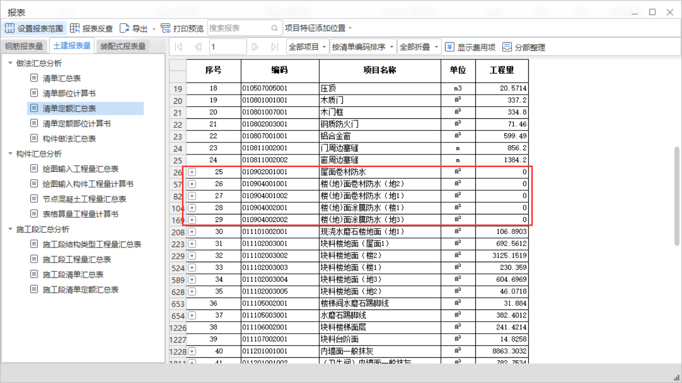
Task: Click 项目名称 column header
Action: [x=380, y=70]
